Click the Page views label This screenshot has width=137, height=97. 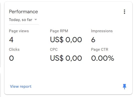click(x=19, y=31)
